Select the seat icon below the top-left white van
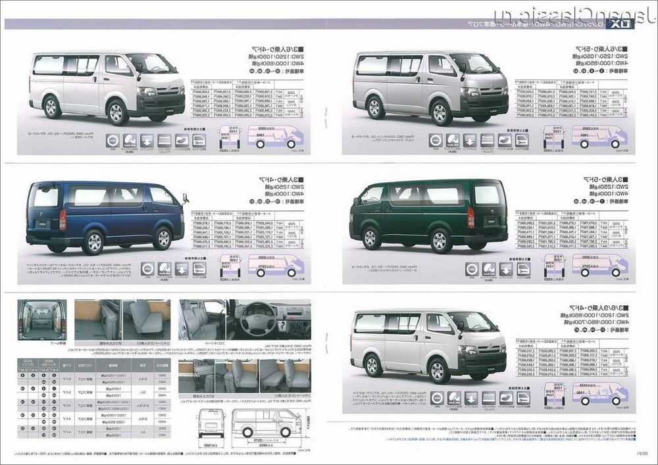 click(182, 141)
